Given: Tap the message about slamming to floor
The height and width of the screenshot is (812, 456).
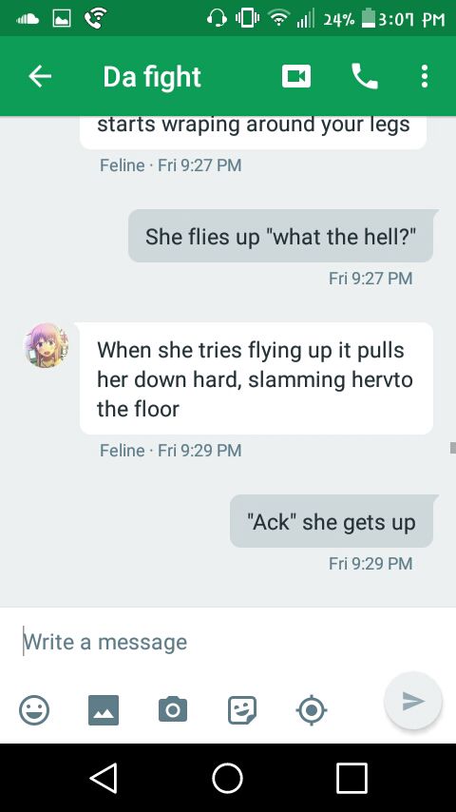Looking at the screenshot, I should (256, 379).
